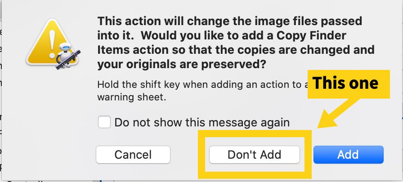This screenshot has height=182, width=403.
Task: Click the yellow arrow pointing at Don't Add
Action: (x=338, y=113)
